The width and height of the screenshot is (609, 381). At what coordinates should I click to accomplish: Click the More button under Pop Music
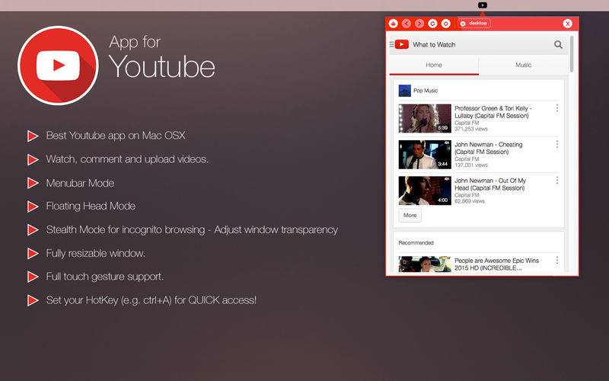coord(410,216)
